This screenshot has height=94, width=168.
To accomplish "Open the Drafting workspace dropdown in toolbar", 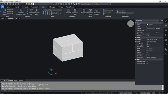I will click(101, 4).
